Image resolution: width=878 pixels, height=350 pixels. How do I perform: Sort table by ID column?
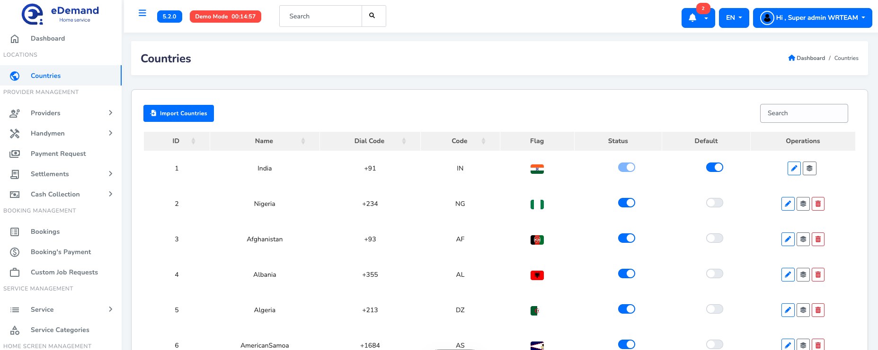tap(177, 141)
